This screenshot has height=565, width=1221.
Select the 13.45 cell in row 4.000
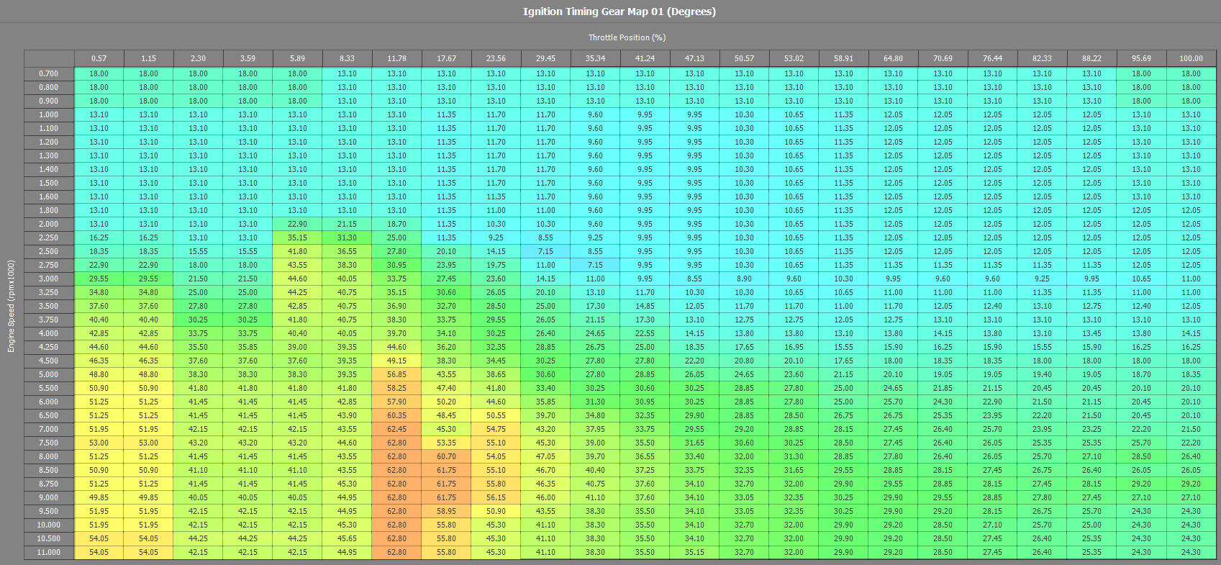pyautogui.click(x=1092, y=333)
